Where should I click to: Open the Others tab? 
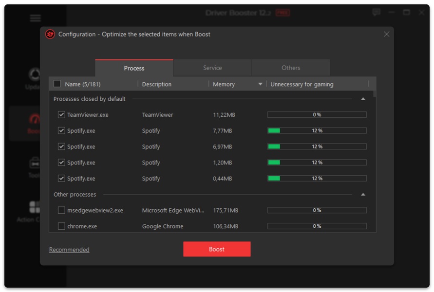(x=291, y=68)
